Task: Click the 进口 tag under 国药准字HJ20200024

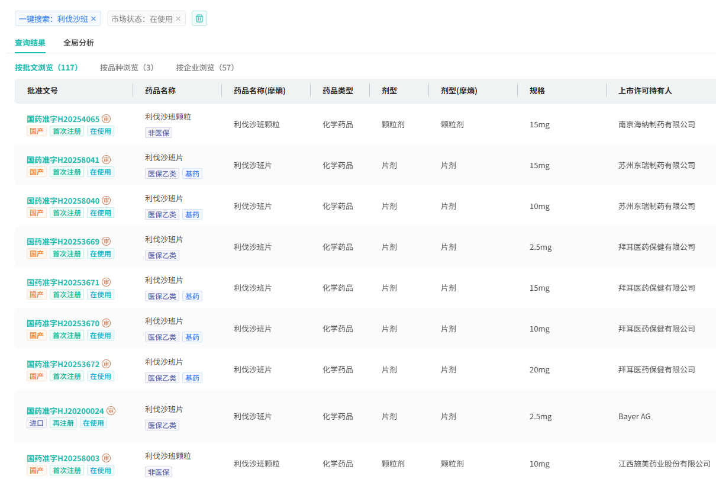Action: pos(37,423)
